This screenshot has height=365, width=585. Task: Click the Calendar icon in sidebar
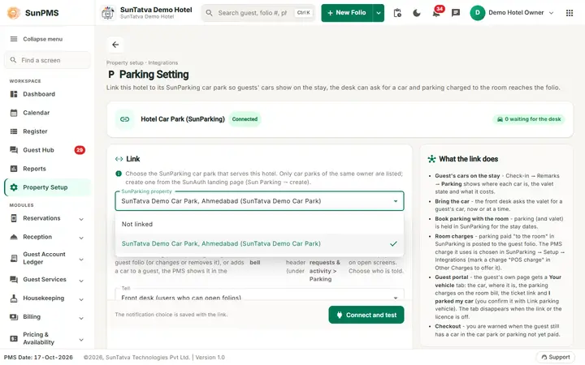14,113
